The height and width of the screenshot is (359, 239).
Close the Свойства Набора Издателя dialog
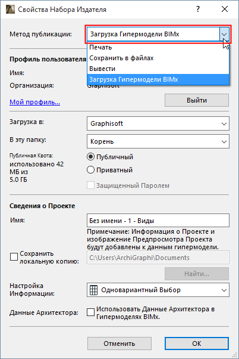(x=225, y=9)
